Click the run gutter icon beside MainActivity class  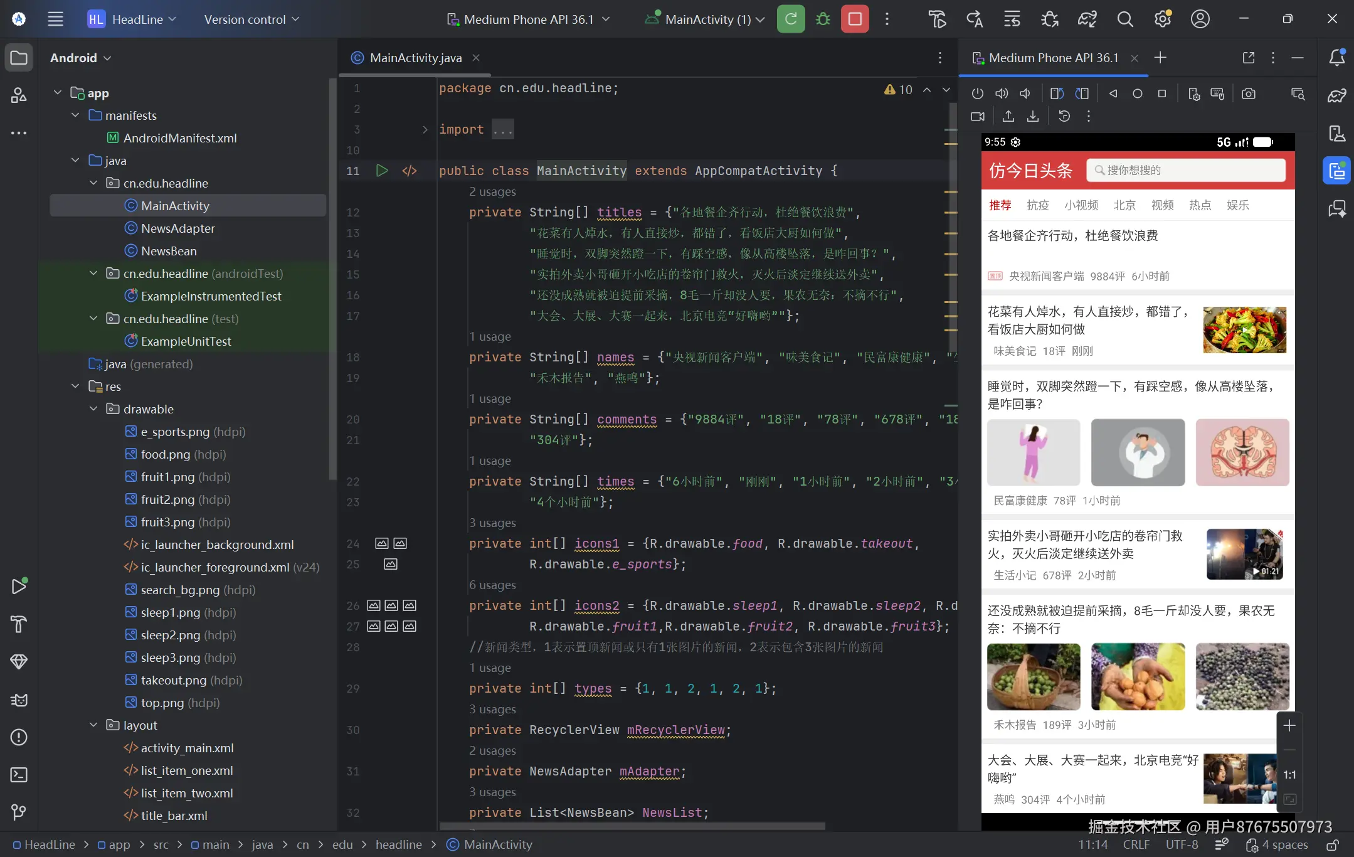pyautogui.click(x=381, y=171)
